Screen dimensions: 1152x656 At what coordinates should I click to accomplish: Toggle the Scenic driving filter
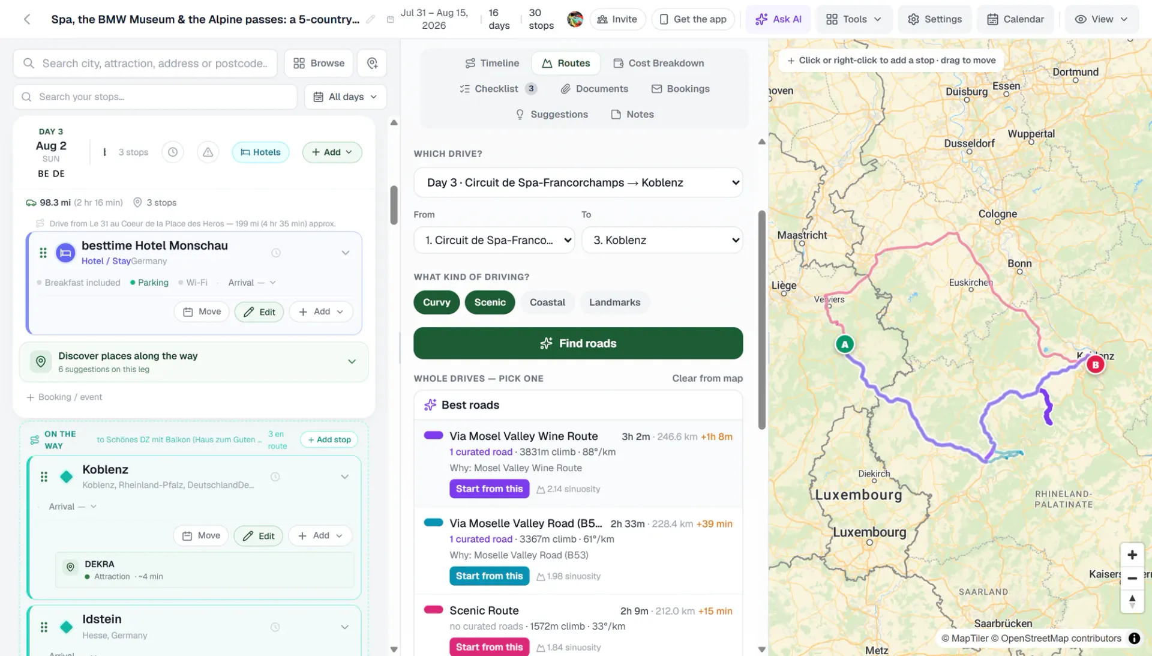[490, 302]
